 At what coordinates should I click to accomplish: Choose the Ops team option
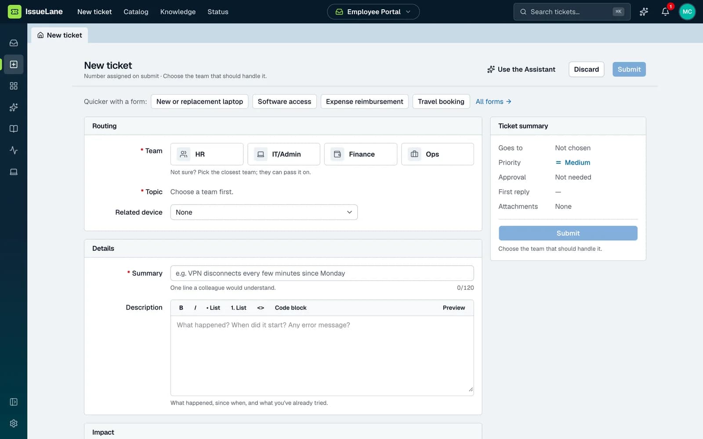(x=437, y=154)
